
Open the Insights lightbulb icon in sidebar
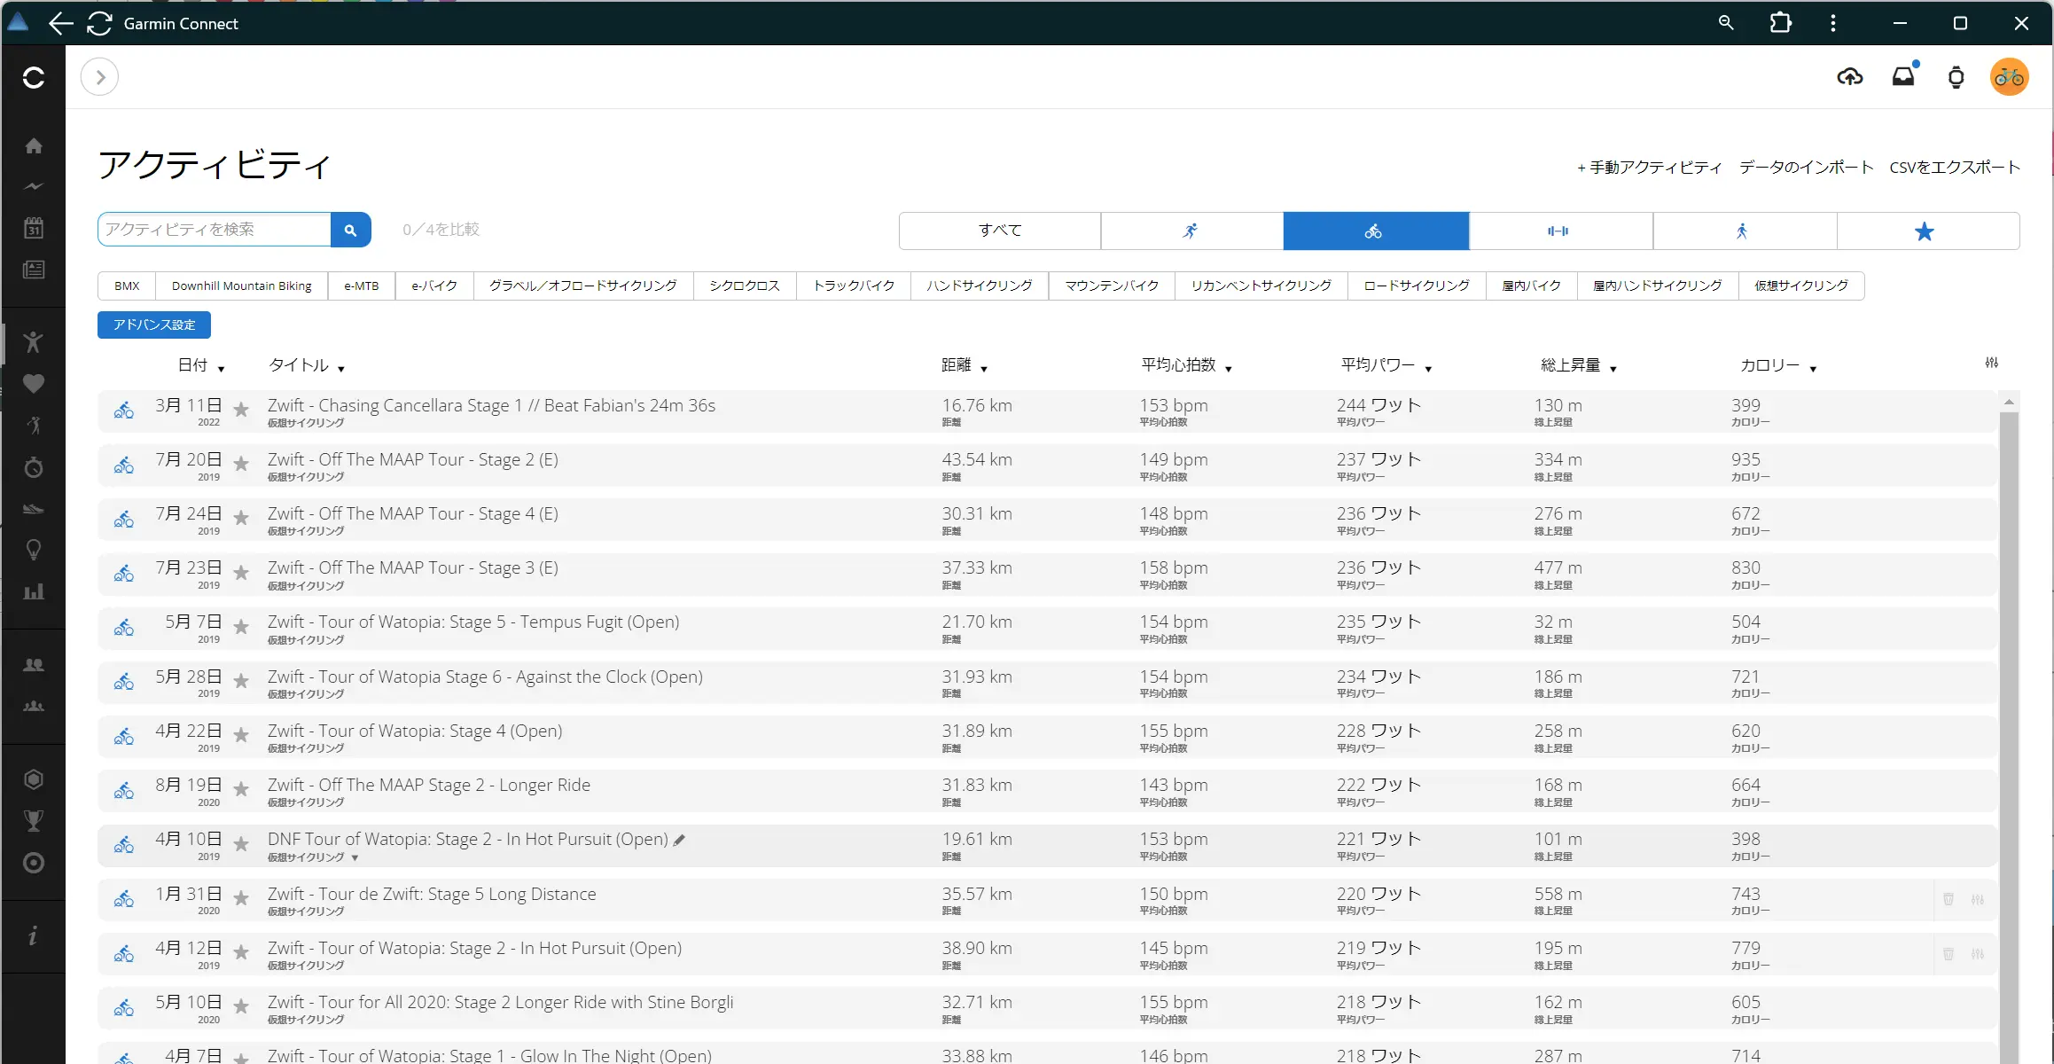(x=34, y=550)
